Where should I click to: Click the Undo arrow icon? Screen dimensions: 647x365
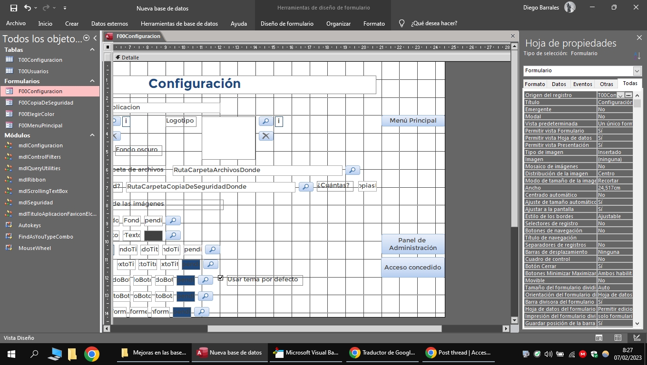[27, 8]
